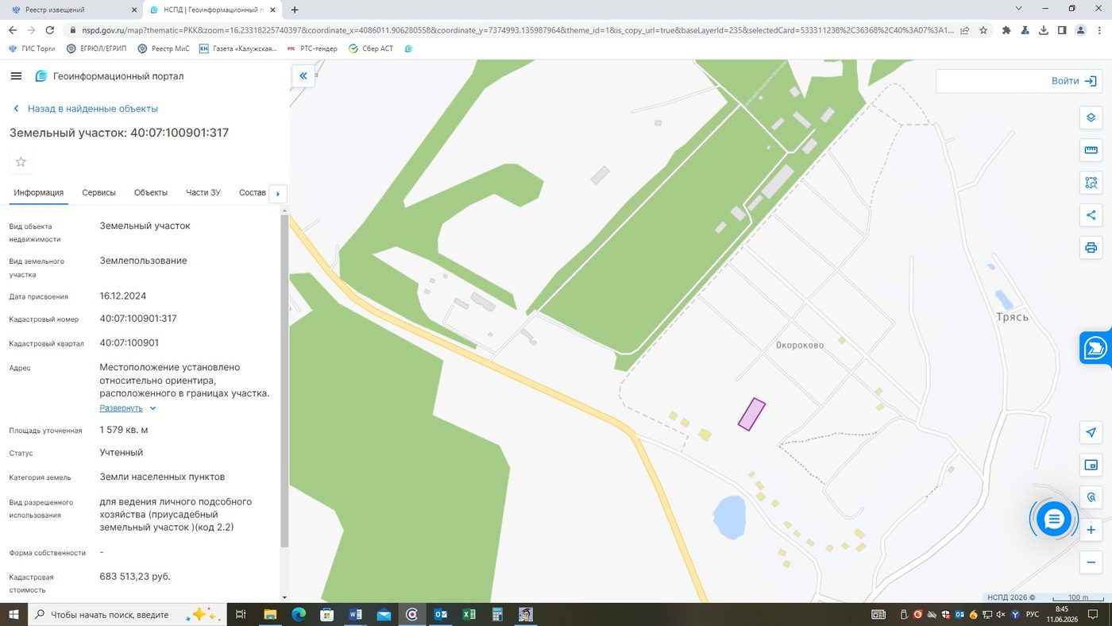Show more tabs with right arrow
This screenshot has width=1112, height=626.
click(x=277, y=194)
